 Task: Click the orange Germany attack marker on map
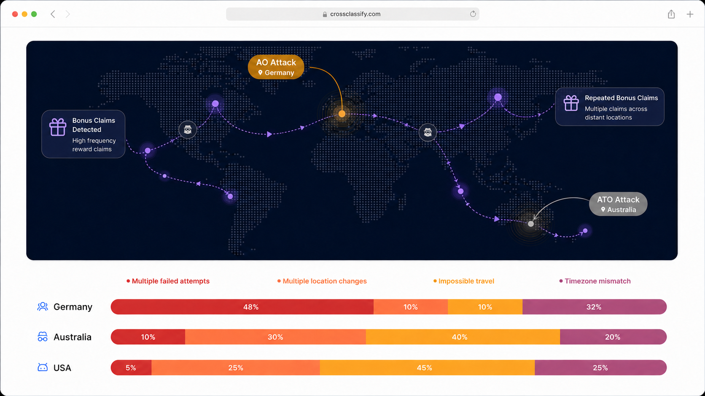(x=342, y=114)
